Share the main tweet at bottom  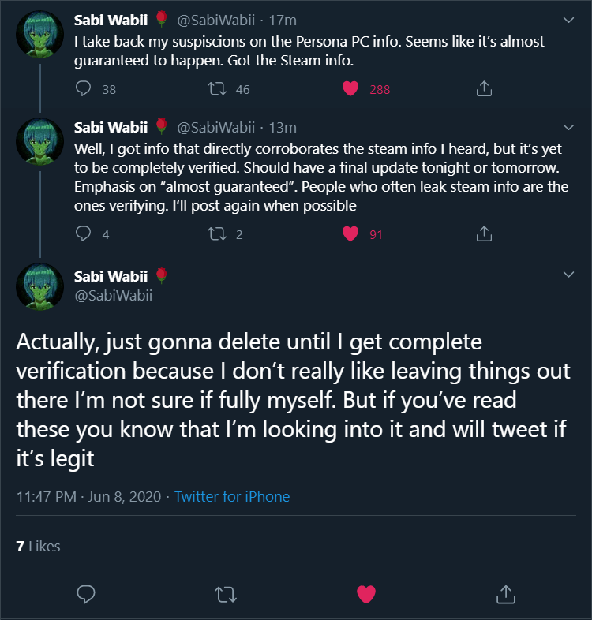pos(505,594)
